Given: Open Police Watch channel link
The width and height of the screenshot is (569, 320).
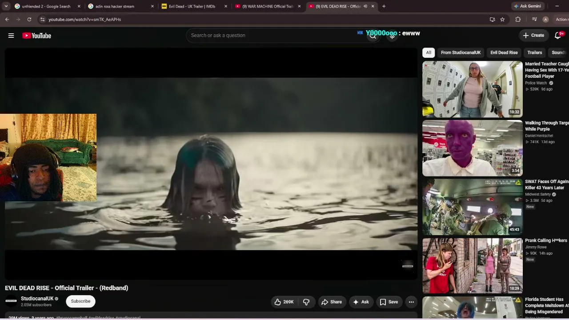Looking at the screenshot, I should tap(536, 83).
